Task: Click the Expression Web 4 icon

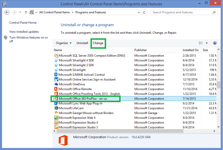Action: point(56,118)
